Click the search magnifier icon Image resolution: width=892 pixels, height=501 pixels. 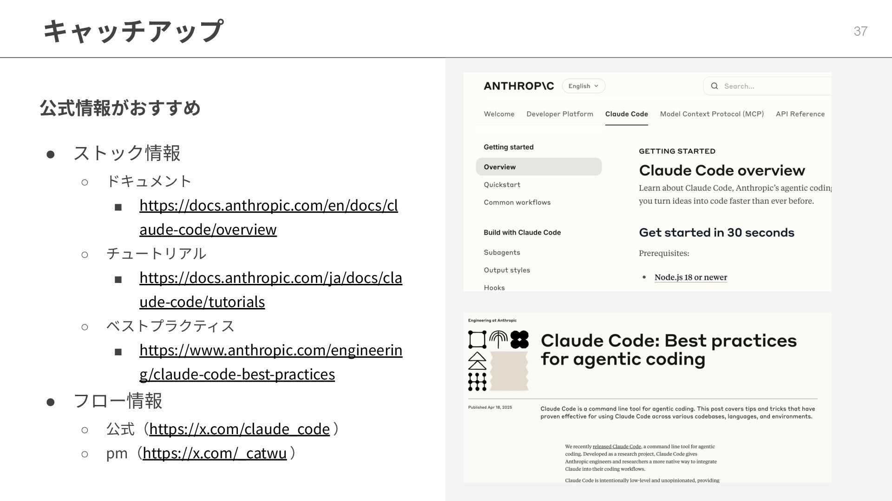(715, 86)
